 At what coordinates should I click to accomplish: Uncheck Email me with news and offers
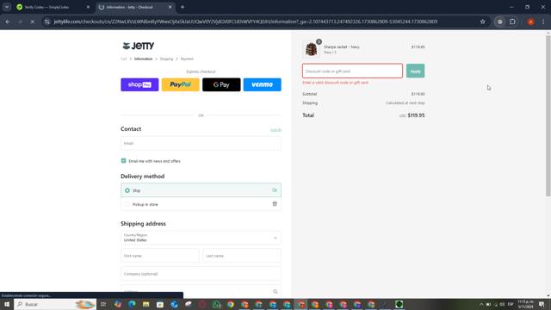pos(123,161)
